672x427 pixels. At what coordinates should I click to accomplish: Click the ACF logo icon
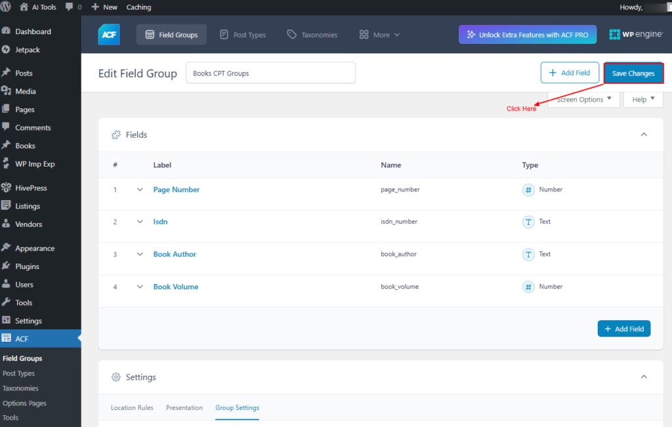click(108, 35)
